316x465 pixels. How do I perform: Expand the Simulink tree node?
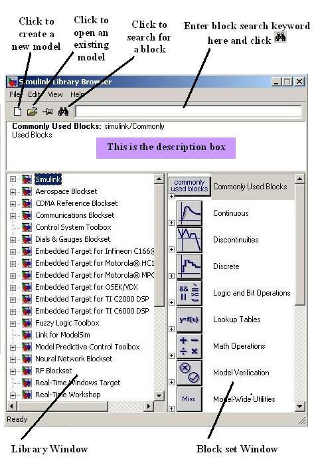pos(13,179)
